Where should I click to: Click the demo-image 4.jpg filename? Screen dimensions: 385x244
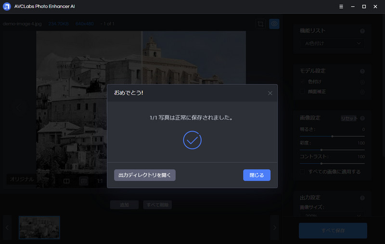click(x=22, y=24)
